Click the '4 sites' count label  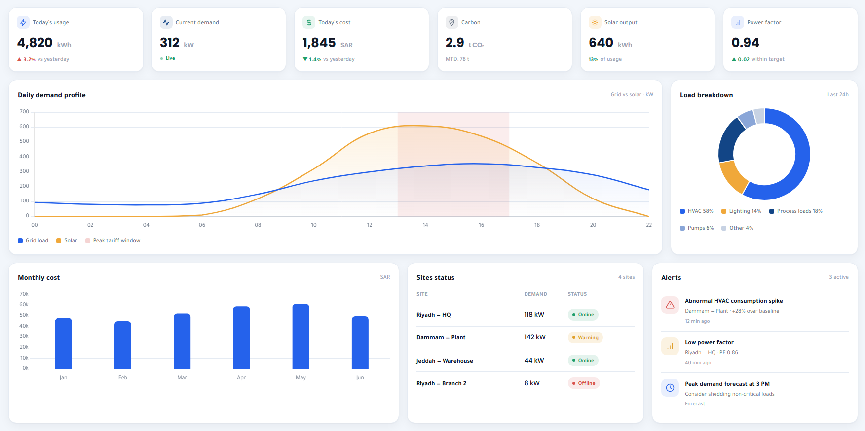pyautogui.click(x=627, y=277)
